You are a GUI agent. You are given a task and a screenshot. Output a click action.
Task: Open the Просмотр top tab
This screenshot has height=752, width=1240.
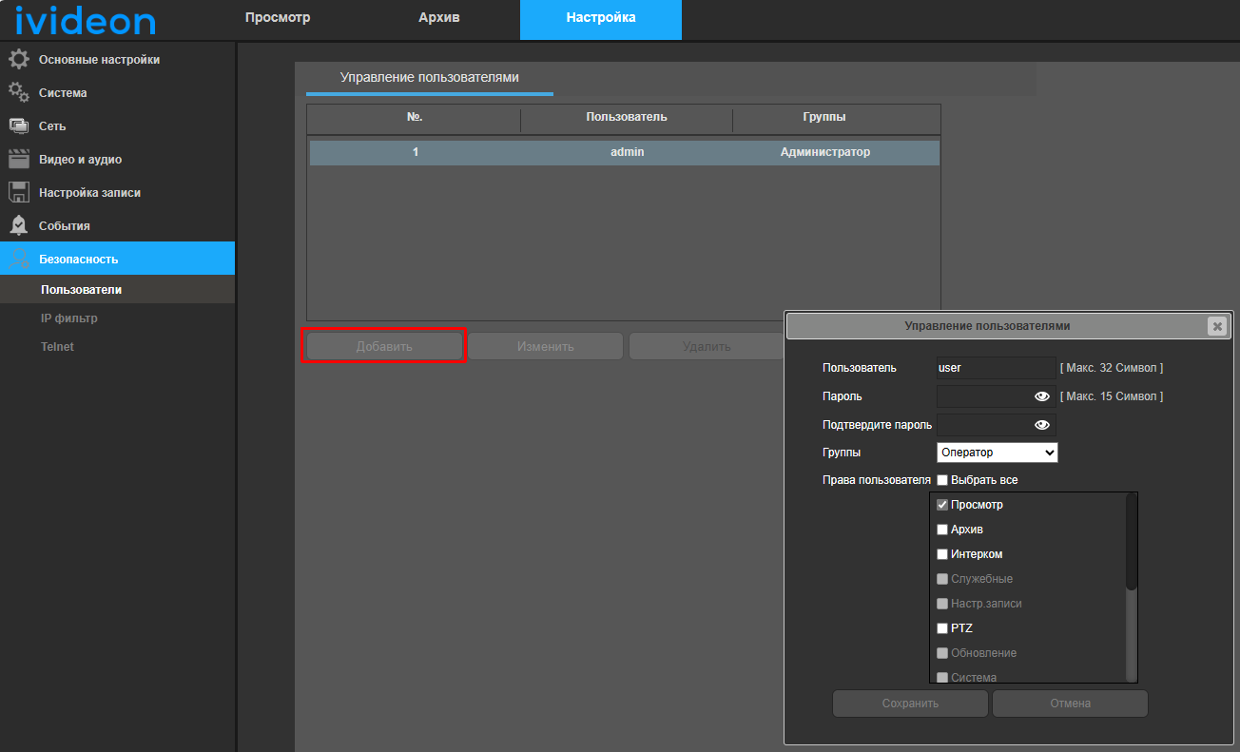tap(278, 18)
